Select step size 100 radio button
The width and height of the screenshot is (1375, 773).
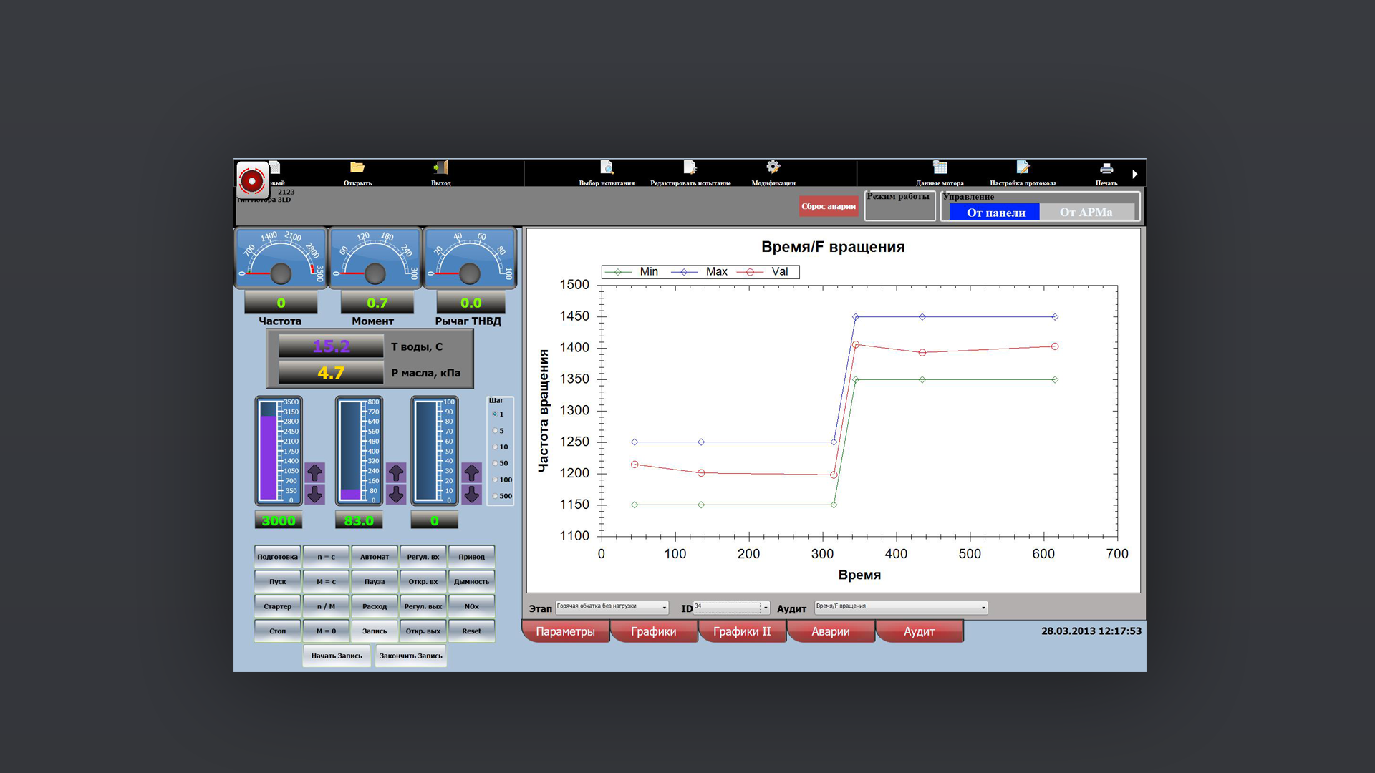tap(495, 480)
